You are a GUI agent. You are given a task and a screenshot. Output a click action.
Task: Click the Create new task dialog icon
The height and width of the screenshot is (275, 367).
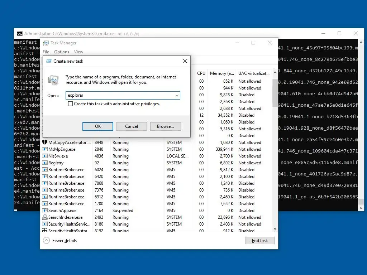49,61
